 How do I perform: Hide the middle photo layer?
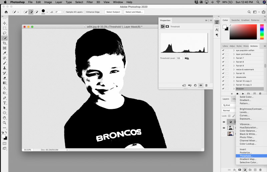pos(224,128)
